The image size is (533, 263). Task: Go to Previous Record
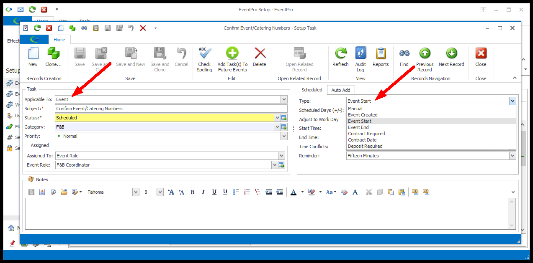click(425, 59)
